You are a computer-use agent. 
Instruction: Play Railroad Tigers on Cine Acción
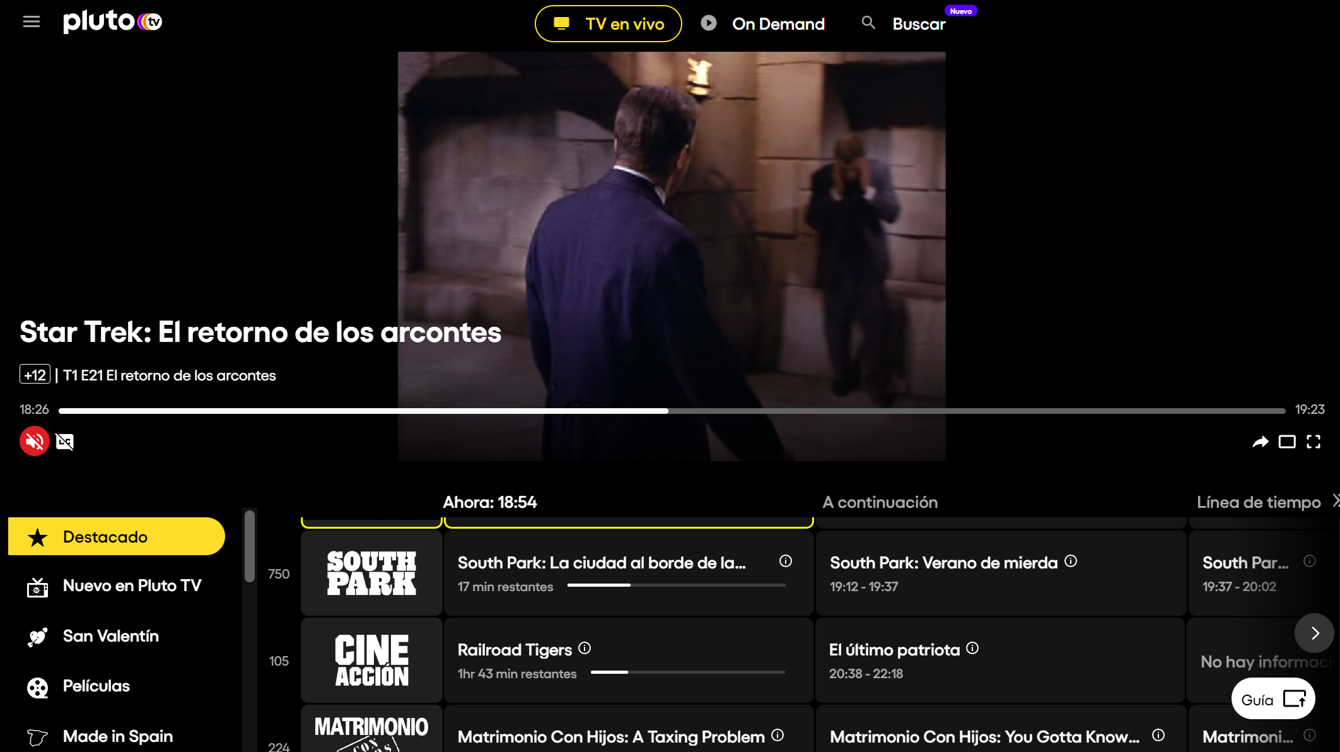[629, 660]
